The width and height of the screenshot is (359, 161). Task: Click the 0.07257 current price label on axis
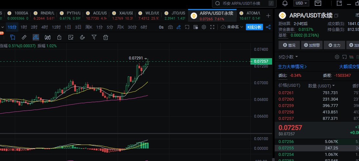click(x=261, y=61)
